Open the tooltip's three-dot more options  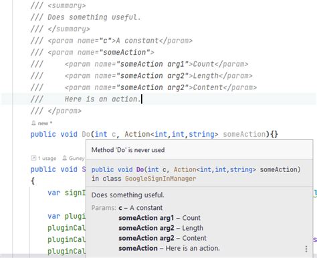coord(306,249)
